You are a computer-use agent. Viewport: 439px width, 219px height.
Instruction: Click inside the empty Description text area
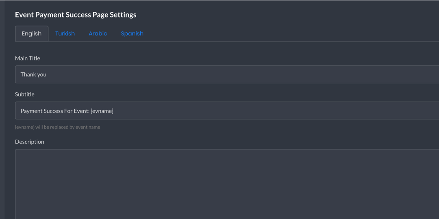point(227,184)
